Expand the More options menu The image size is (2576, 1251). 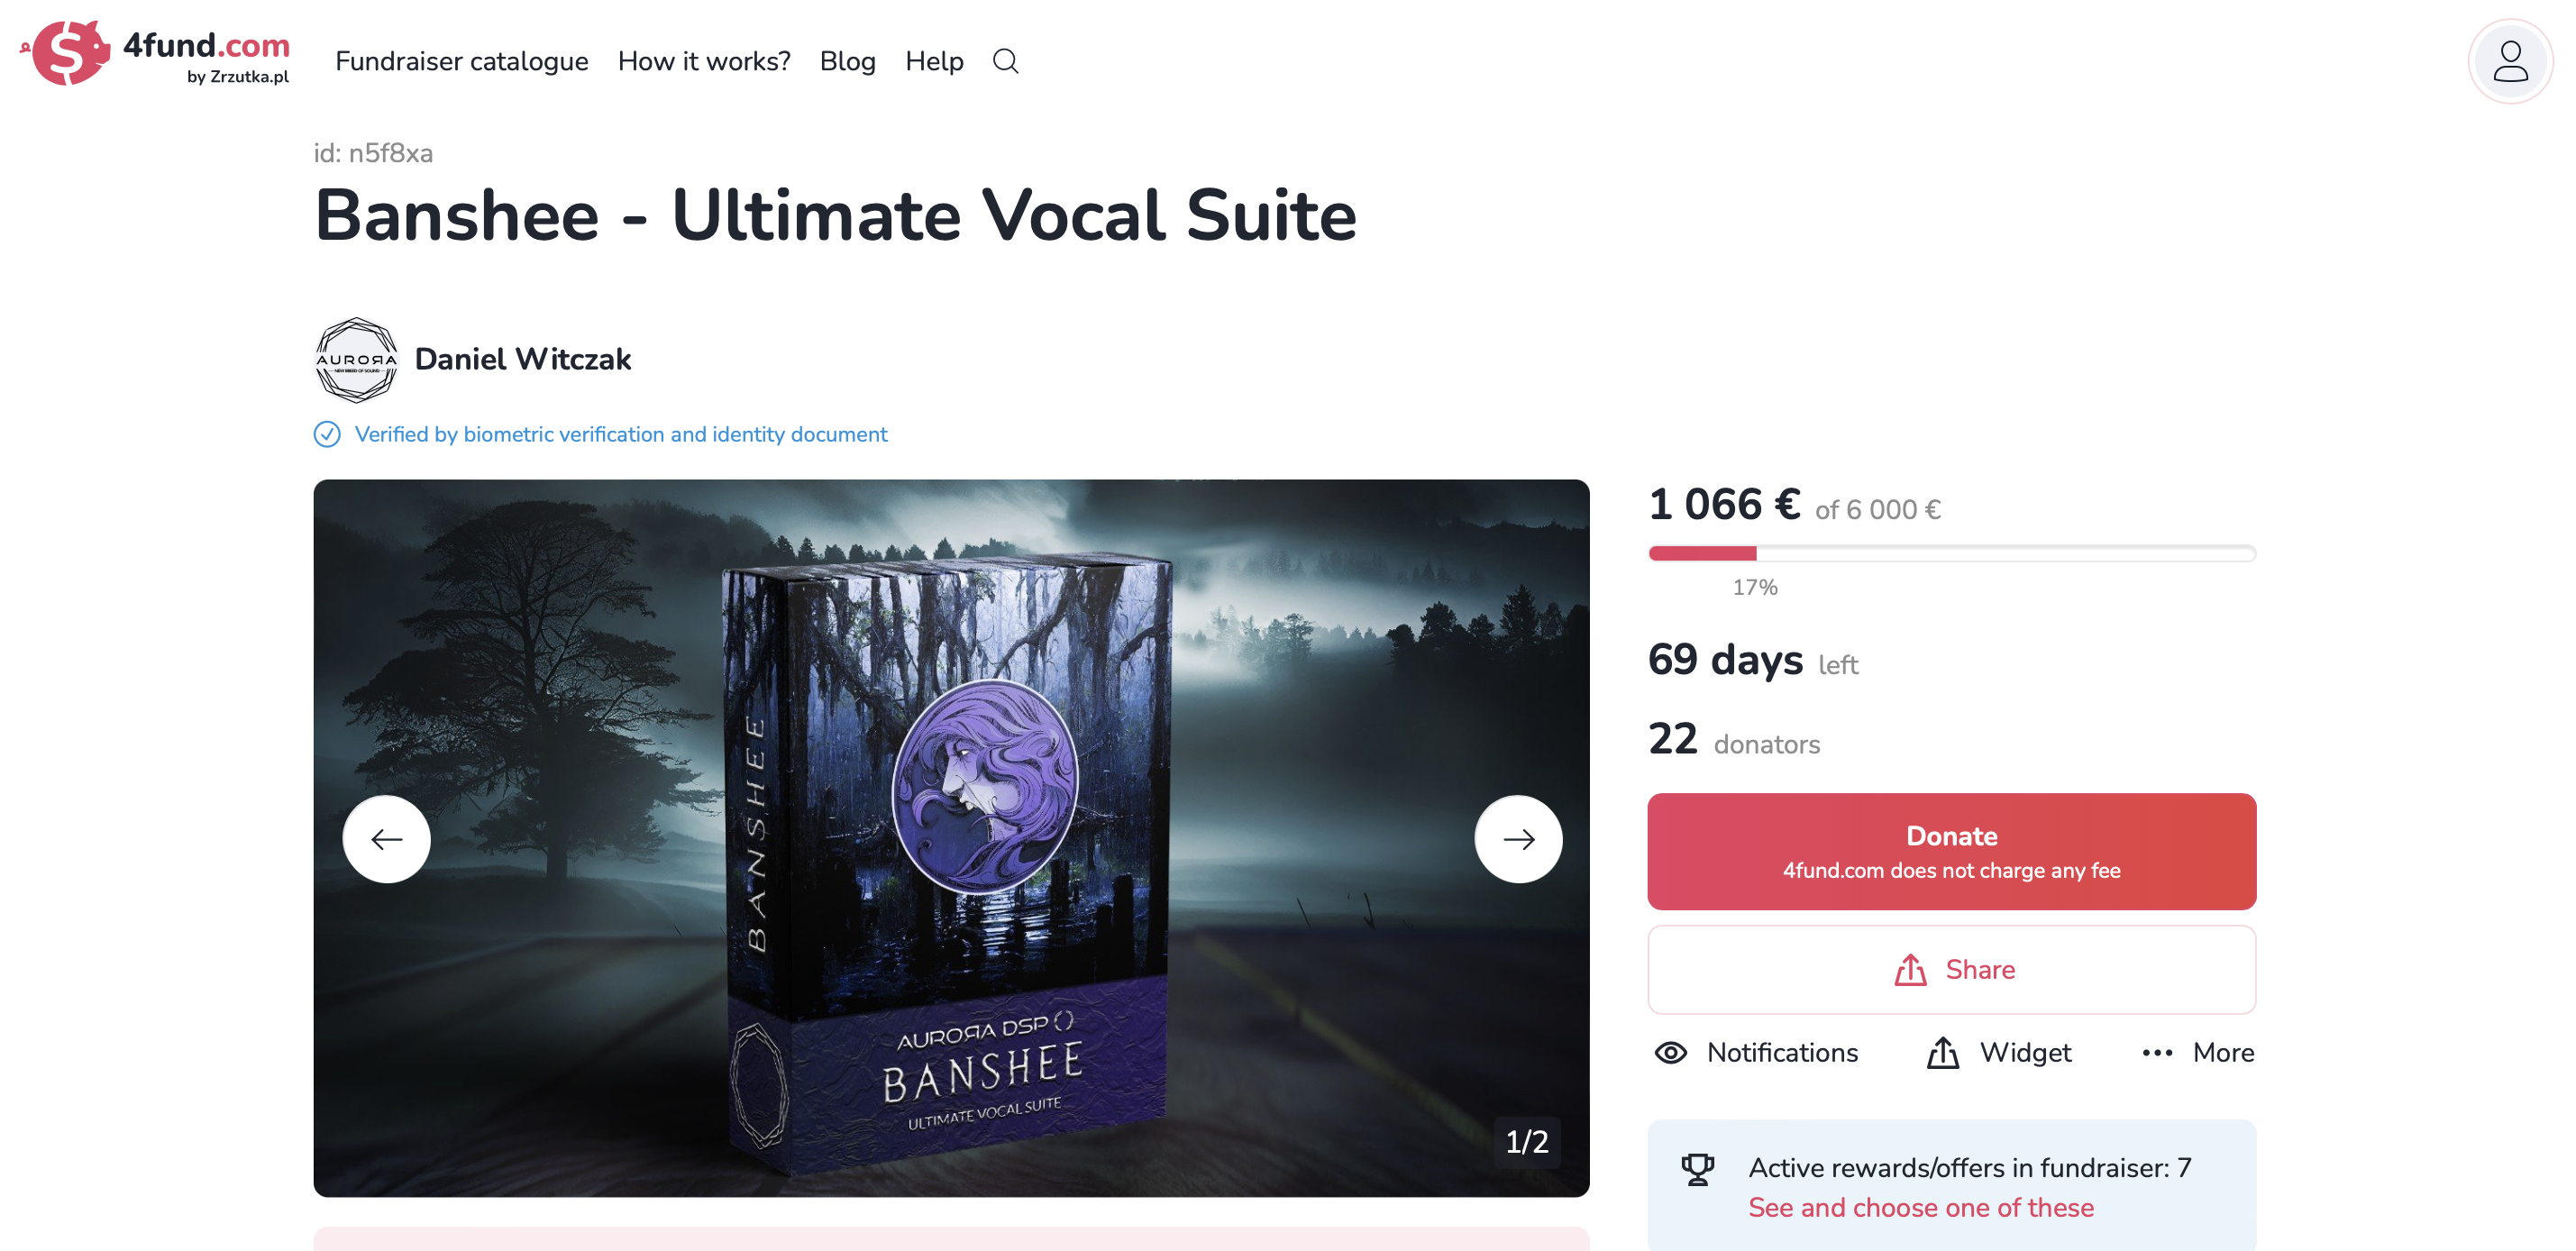click(2197, 1052)
